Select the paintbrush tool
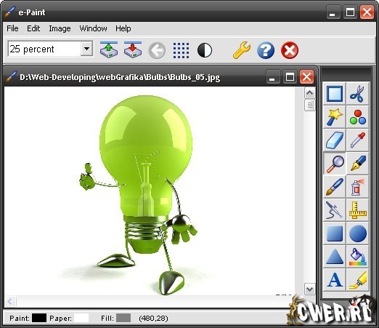 pos(335,187)
